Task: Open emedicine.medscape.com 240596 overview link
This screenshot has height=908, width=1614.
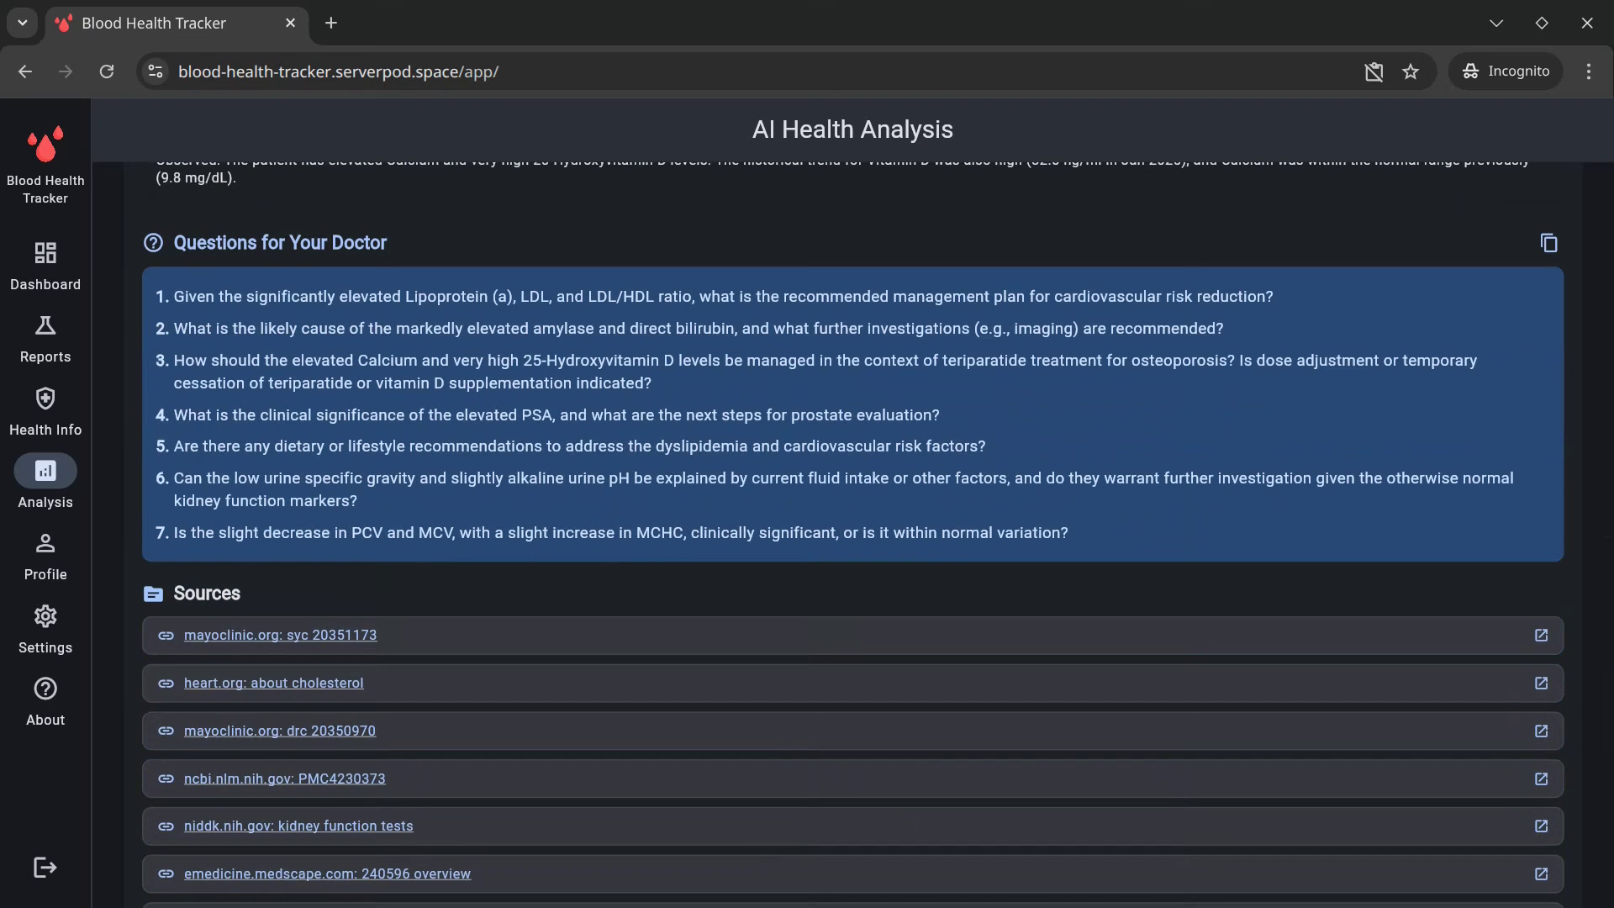Action: coord(327,874)
